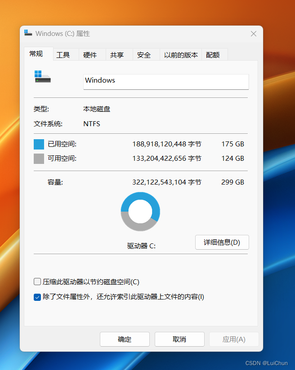The width and height of the screenshot is (295, 370).
Task: Click the 详细信息(D) button
Action: [222, 242]
